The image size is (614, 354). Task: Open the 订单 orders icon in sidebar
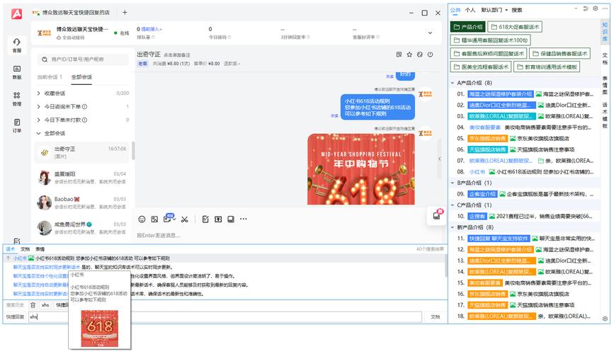17,125
